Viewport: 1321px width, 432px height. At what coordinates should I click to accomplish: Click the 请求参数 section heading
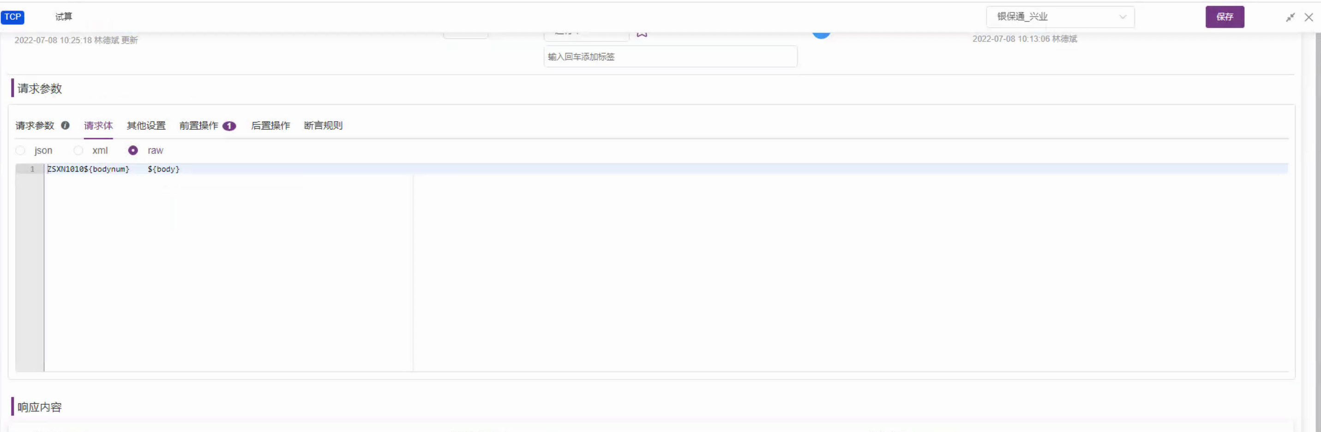(40, 88)
